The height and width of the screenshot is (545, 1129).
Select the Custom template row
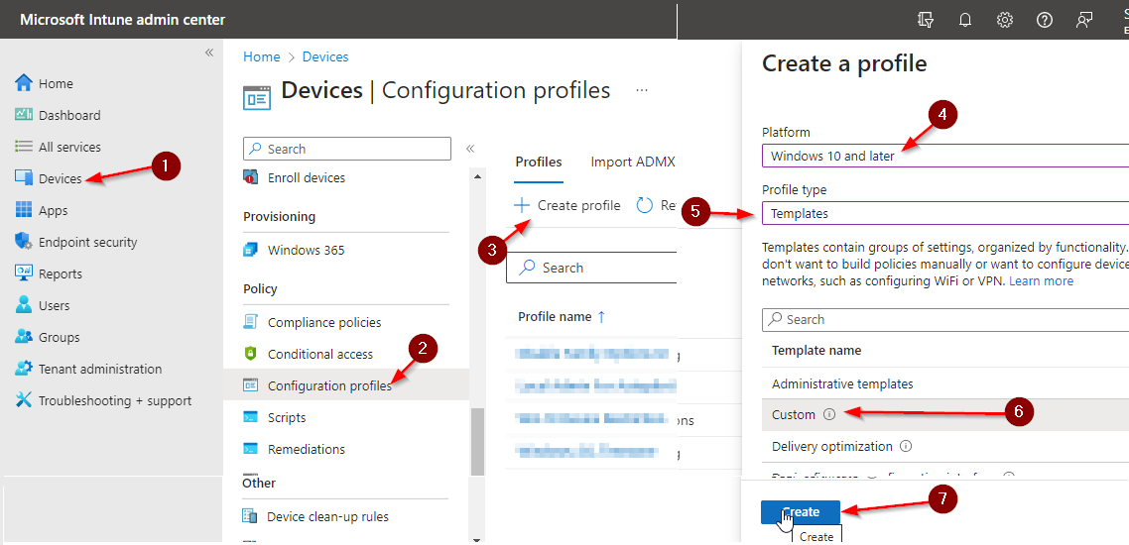click(x=944, y=415)
